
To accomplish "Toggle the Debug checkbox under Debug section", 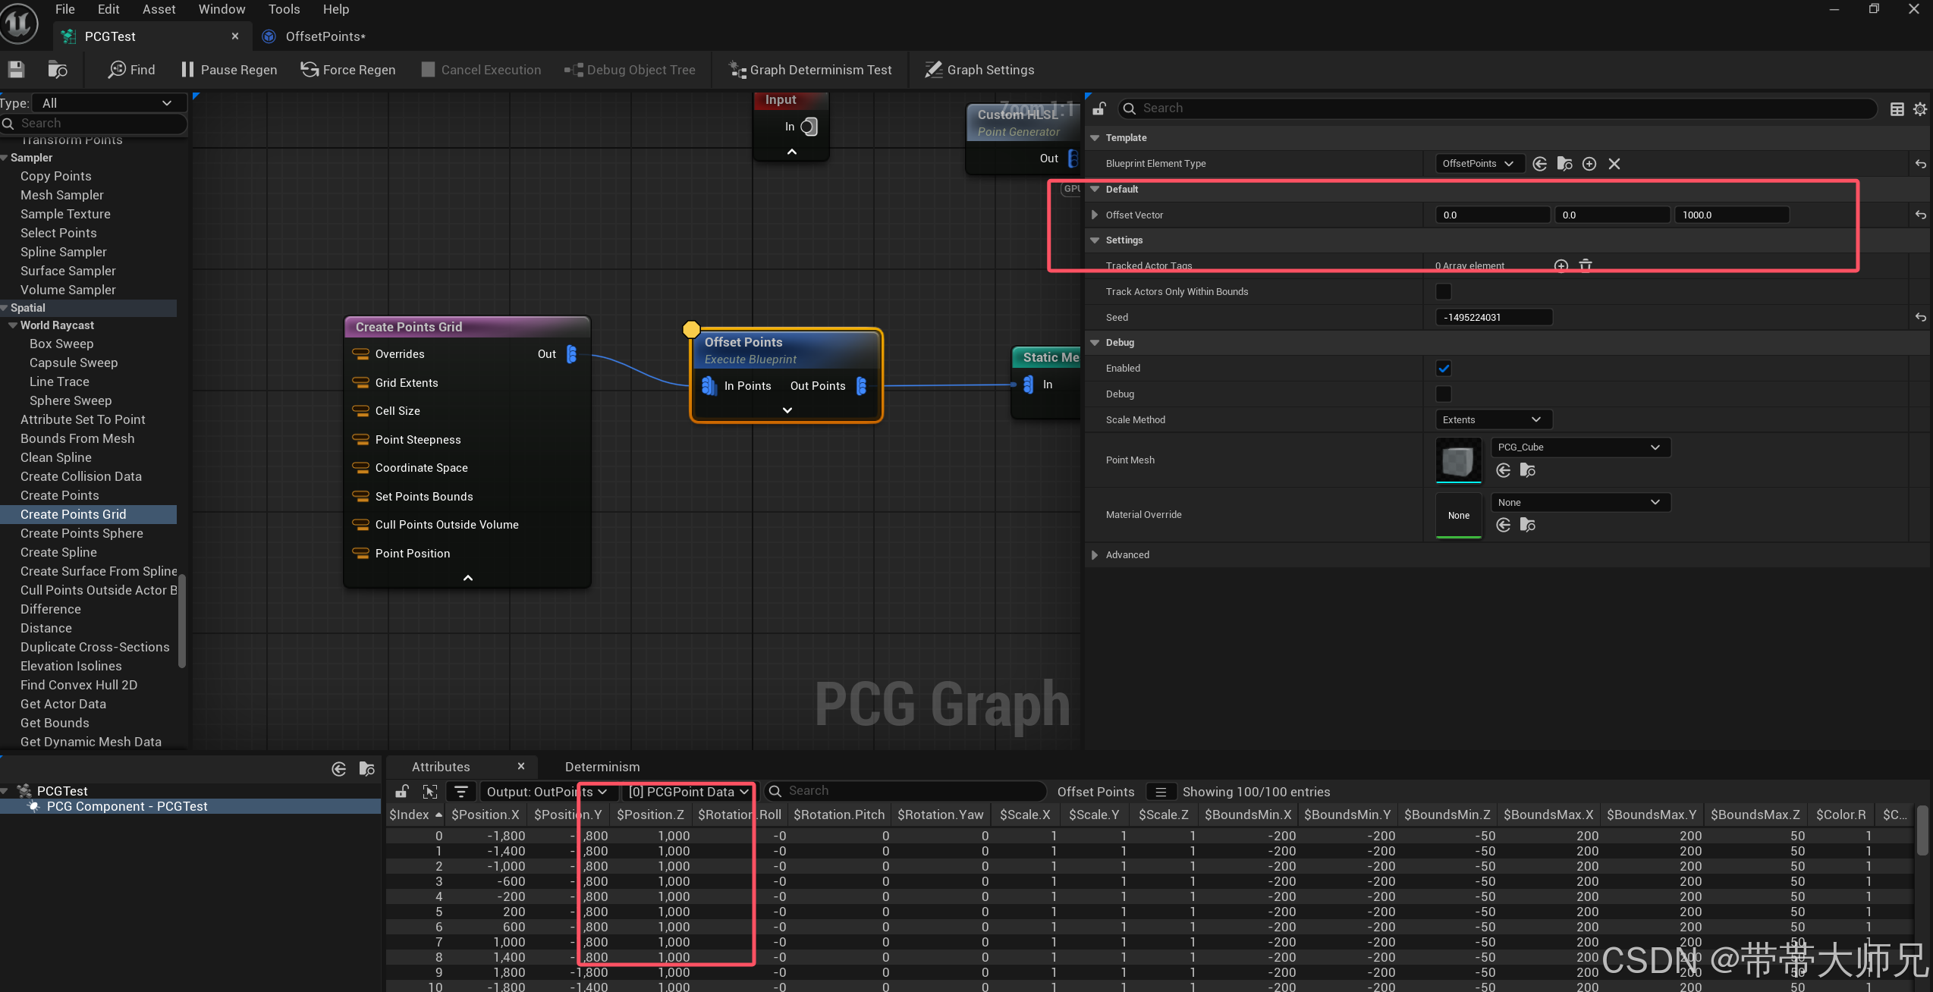I will pos(1444,394).
